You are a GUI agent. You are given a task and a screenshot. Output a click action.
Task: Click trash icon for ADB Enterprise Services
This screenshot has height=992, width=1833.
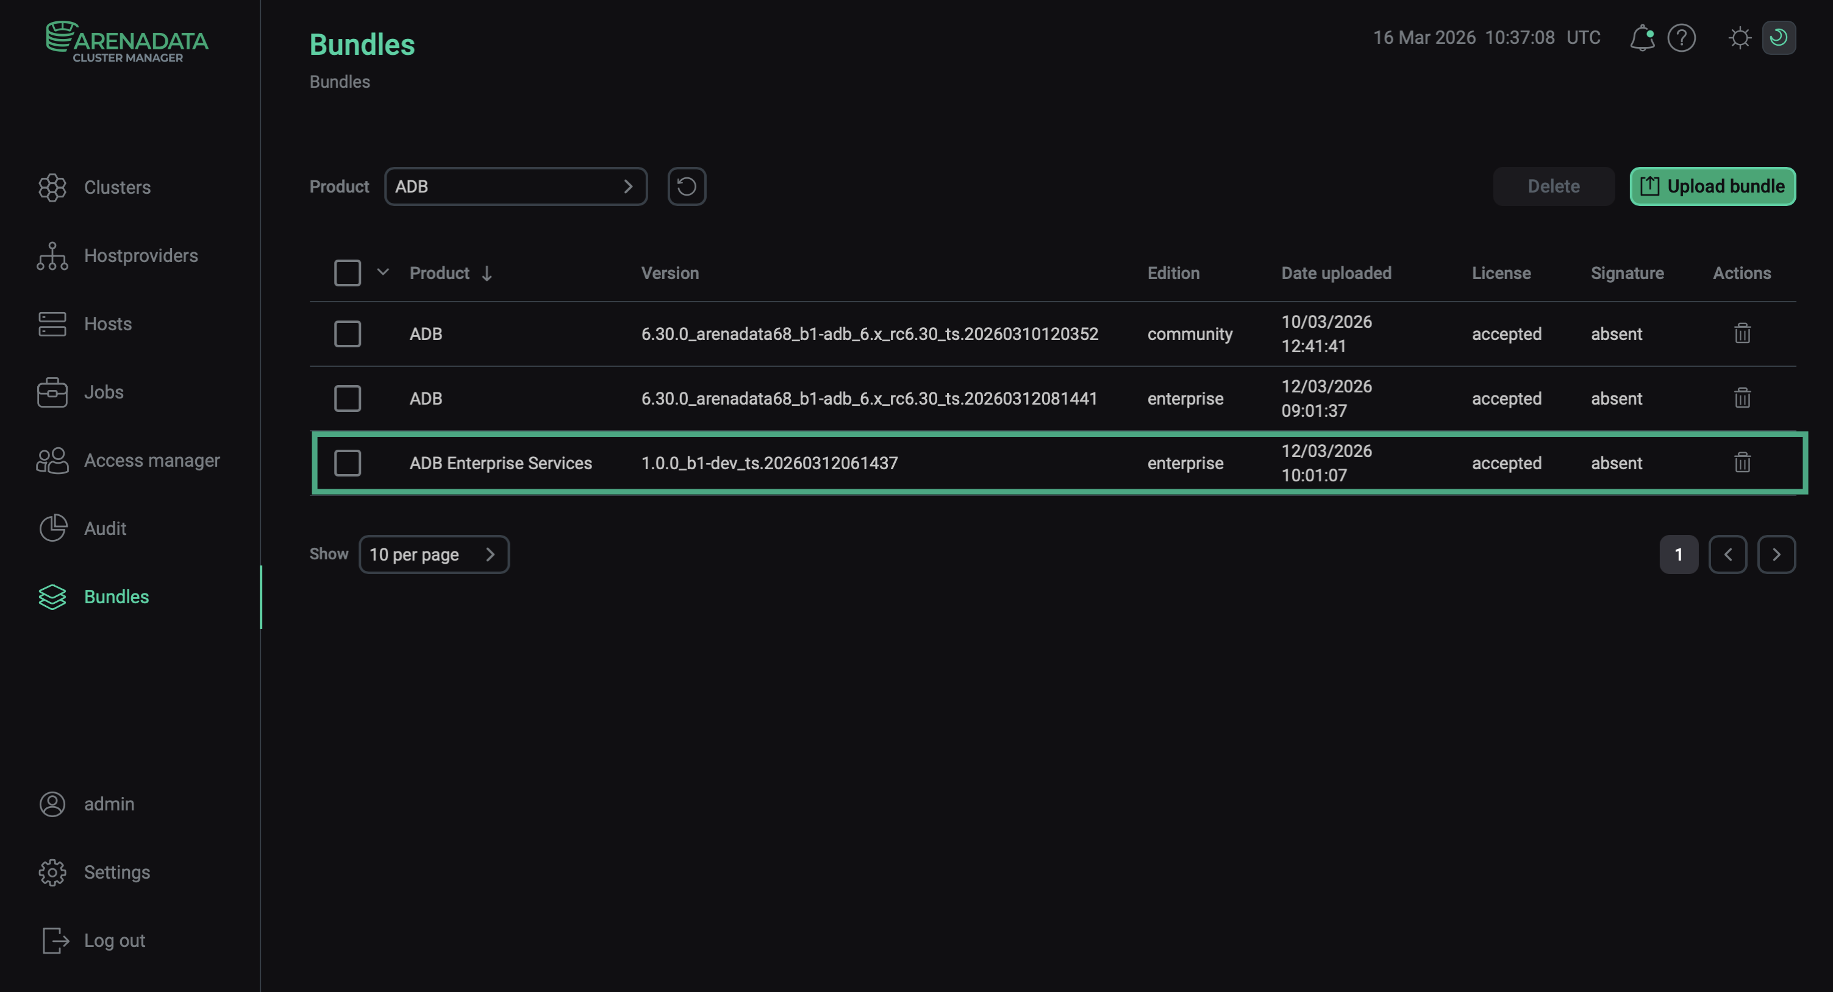tap(1742, 463)
